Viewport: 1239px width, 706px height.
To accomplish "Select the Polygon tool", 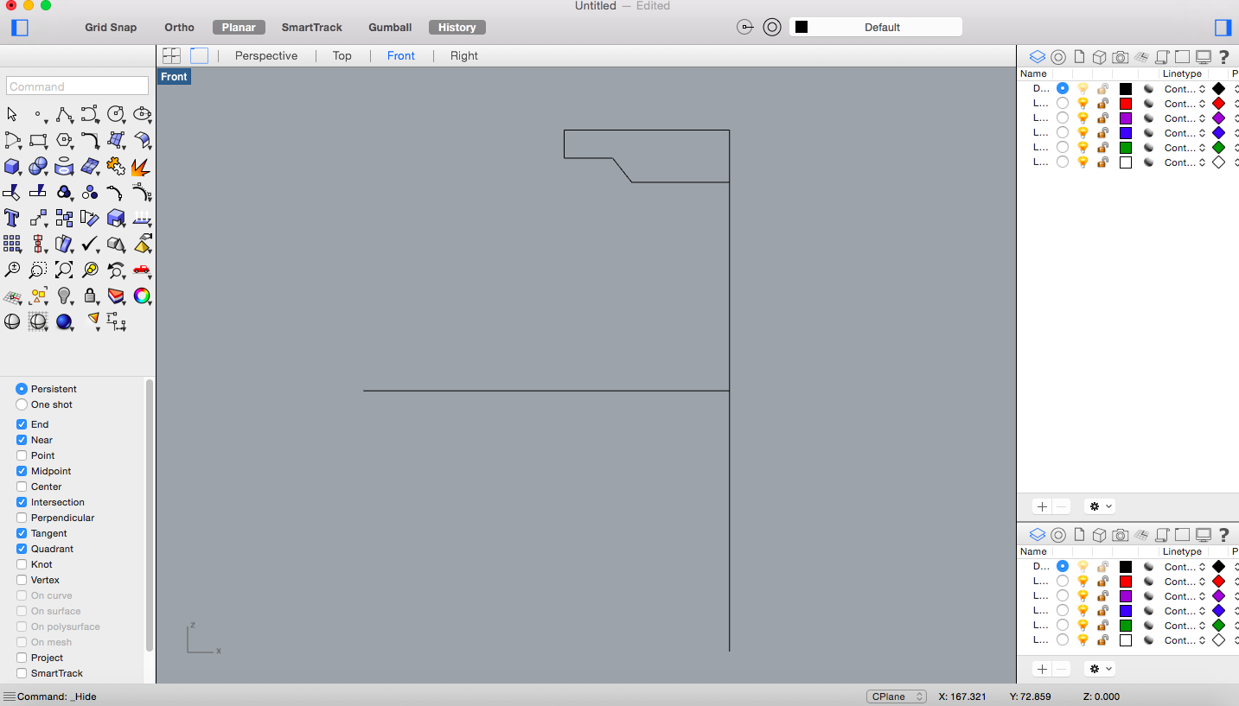I will coord(64,140).
